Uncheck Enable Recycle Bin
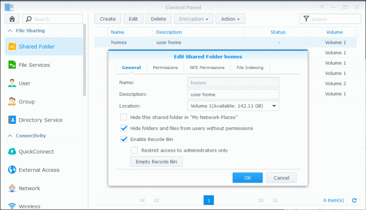366x210 pixels. click(x=124, y=139)
